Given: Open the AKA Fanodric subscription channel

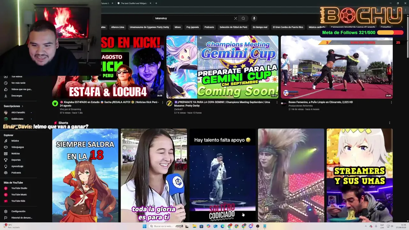Looking at the screenshot, I should click(x=18, y=112).
